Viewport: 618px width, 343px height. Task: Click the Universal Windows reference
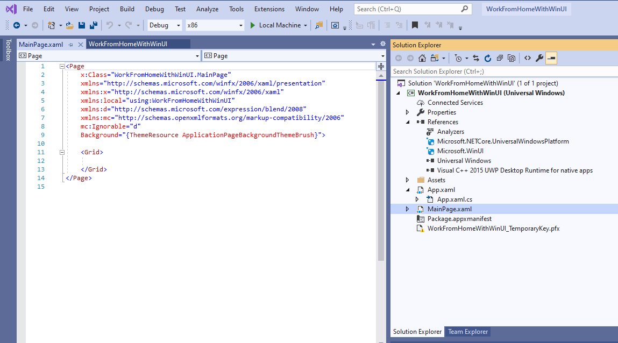(464, 161)
